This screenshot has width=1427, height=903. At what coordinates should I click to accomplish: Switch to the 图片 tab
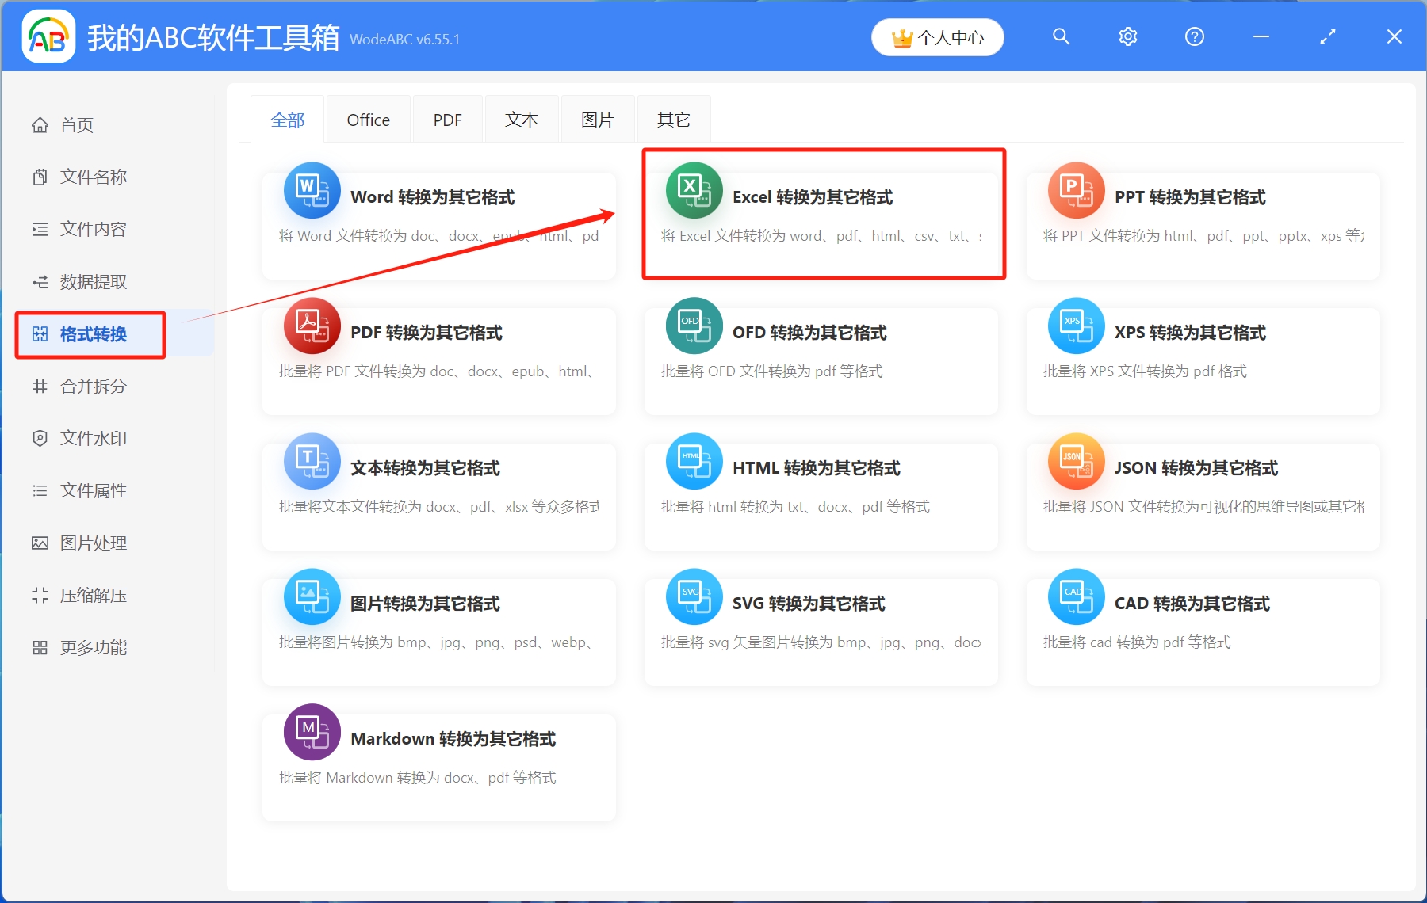tap(597, 119)
